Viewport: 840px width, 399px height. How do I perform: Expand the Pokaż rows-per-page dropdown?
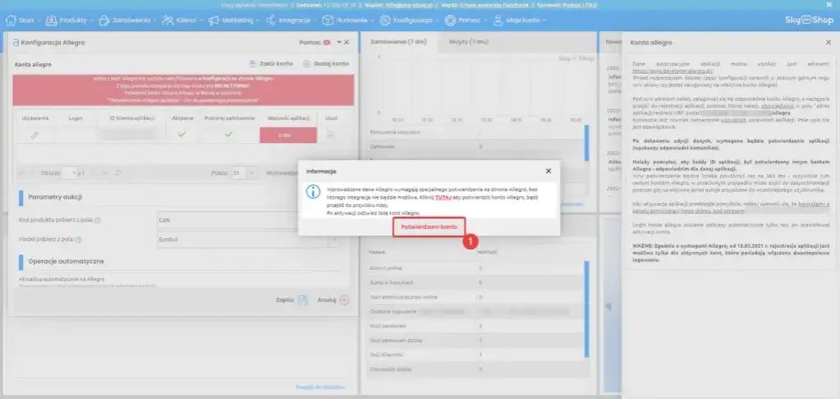point(243,173)
